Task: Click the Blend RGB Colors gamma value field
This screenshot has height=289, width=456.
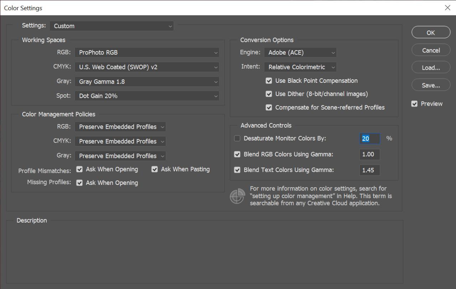Action: pos(369,155)
